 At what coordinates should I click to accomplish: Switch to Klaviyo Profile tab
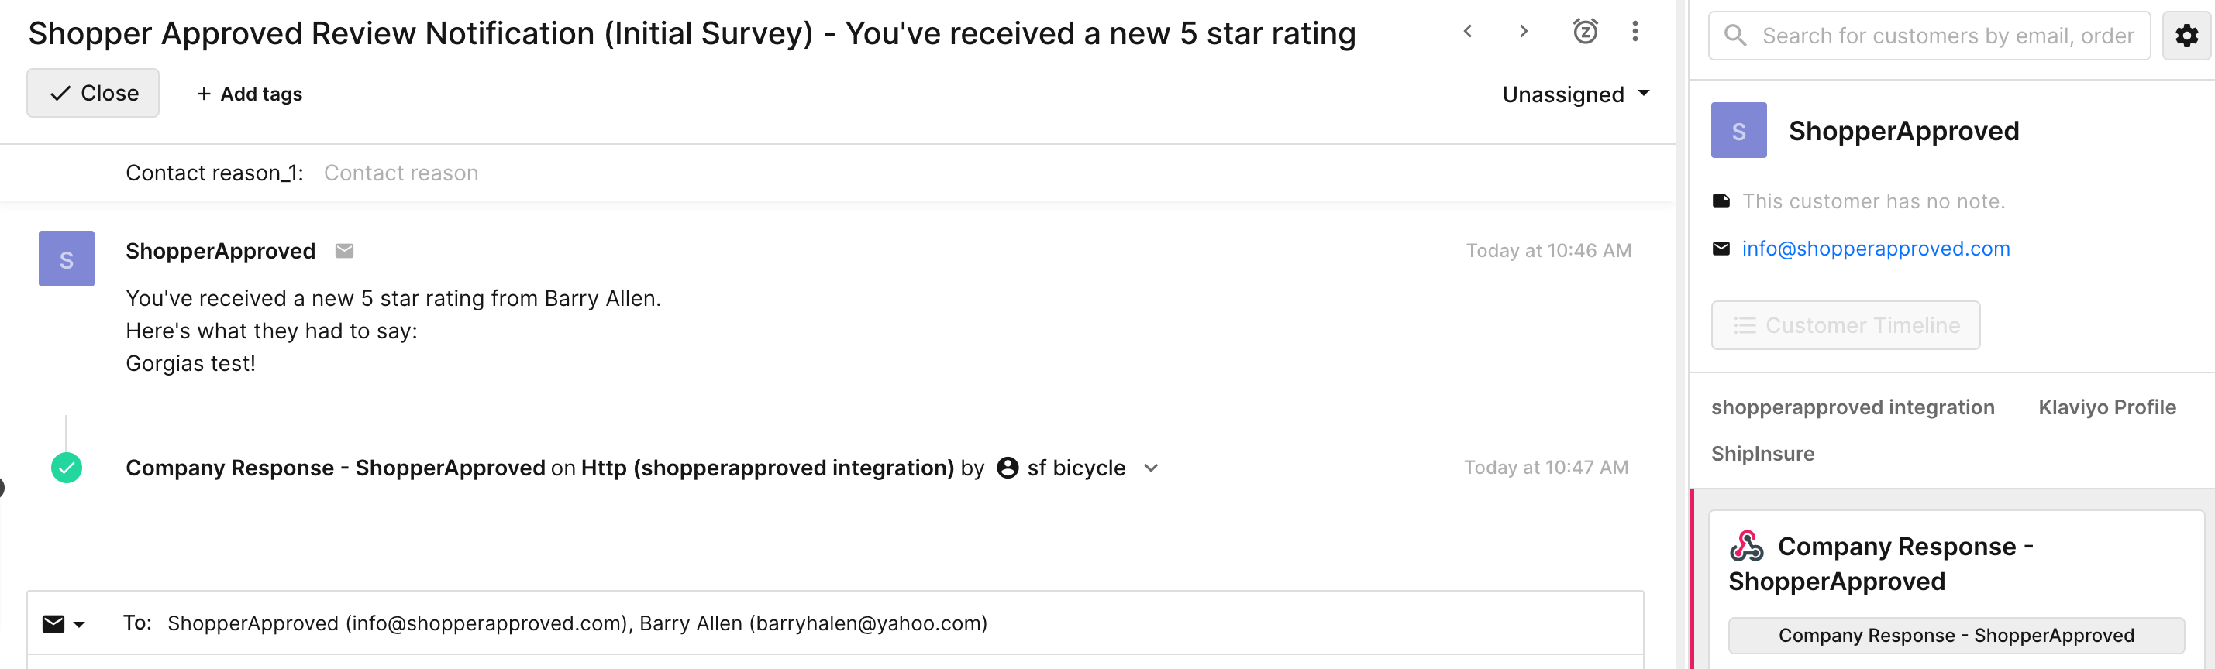[2106, 408]
